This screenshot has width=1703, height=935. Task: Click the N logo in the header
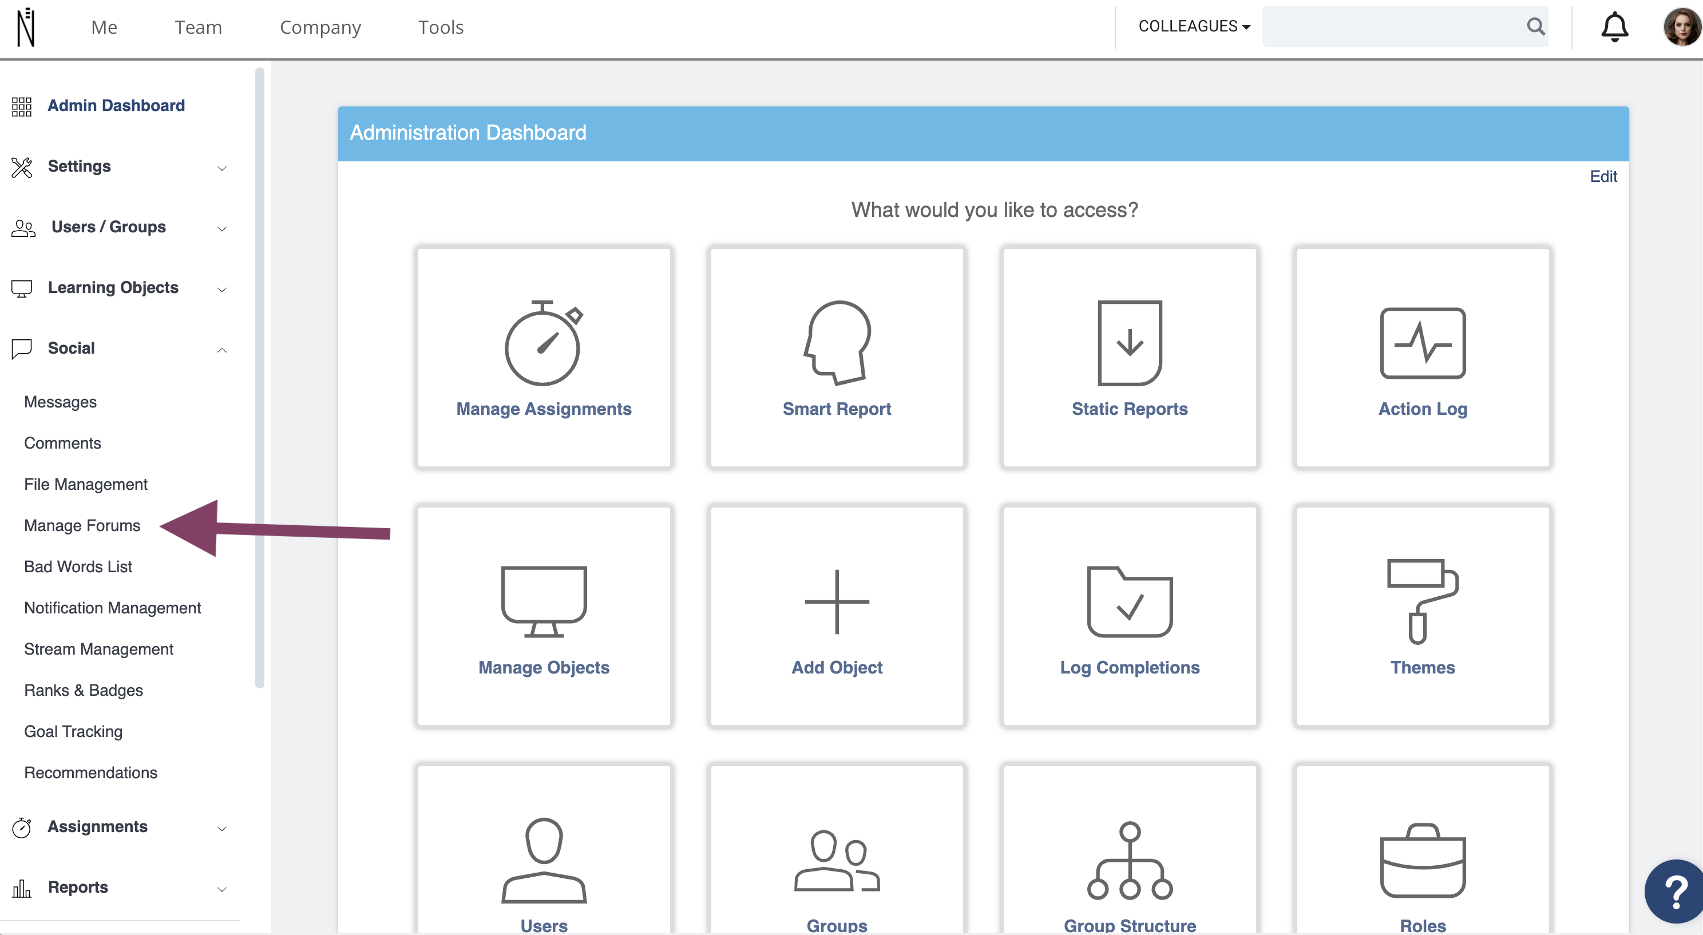click(x=25, y=27)
